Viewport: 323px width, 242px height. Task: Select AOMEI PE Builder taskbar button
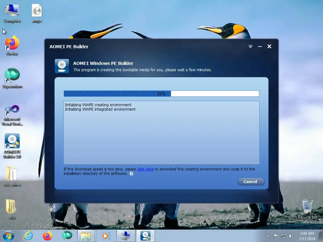(145, 236)
